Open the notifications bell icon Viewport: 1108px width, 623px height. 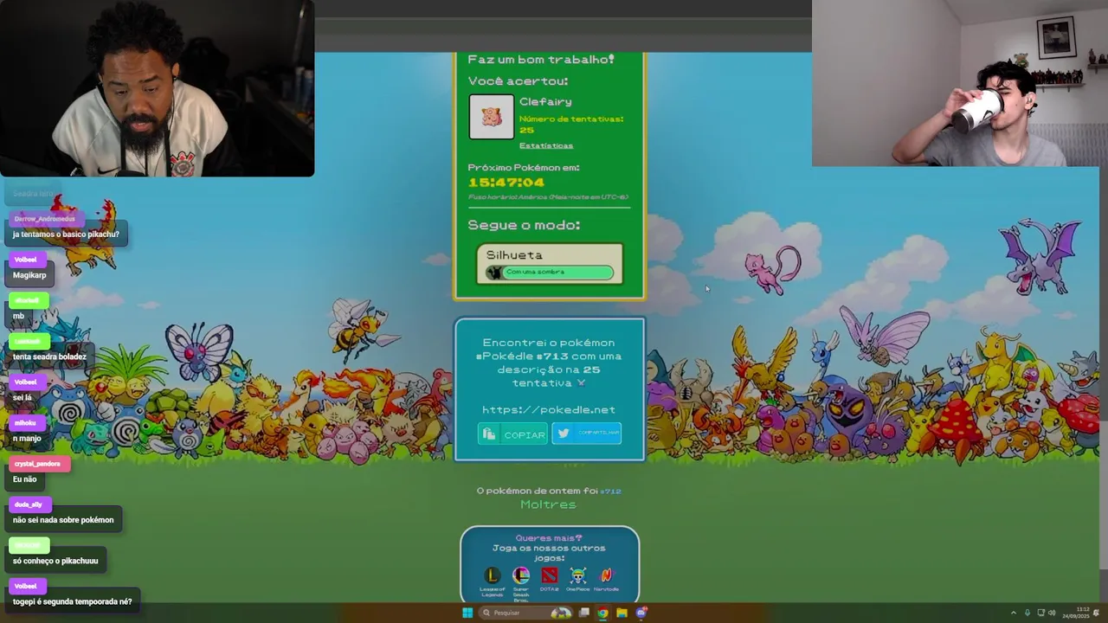tap(1096, 613)
